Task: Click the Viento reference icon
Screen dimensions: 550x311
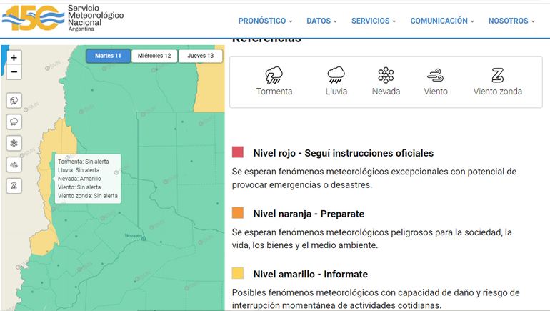Action: click(x=435, y=75)
